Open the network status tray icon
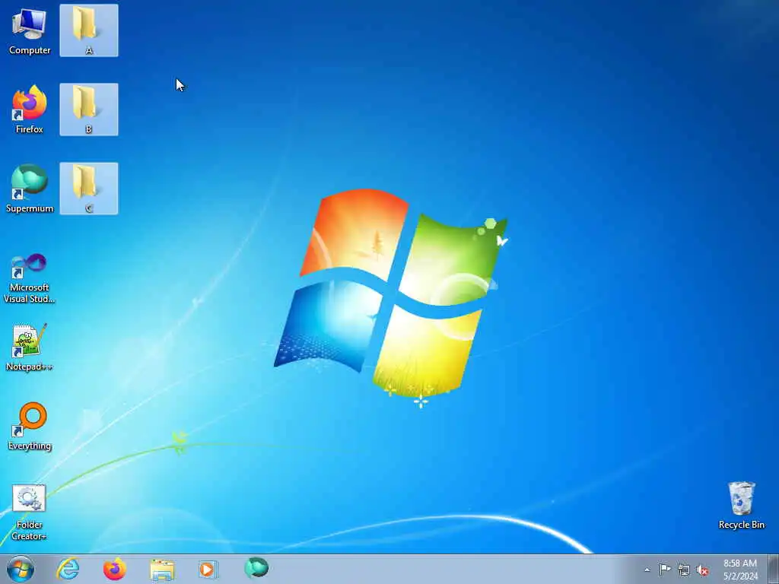 pyautogui.click(x=684, y=570)
